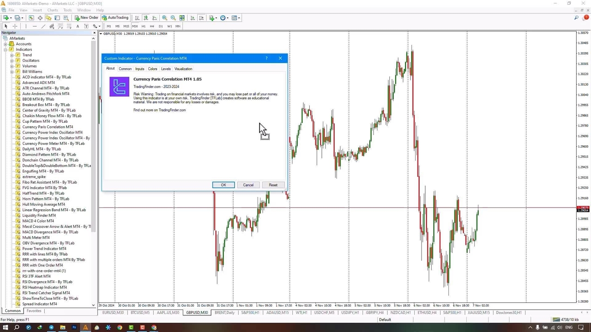Select Currency Power Meter MT4 indicator

pyautogui.click(x=53, y=143)
